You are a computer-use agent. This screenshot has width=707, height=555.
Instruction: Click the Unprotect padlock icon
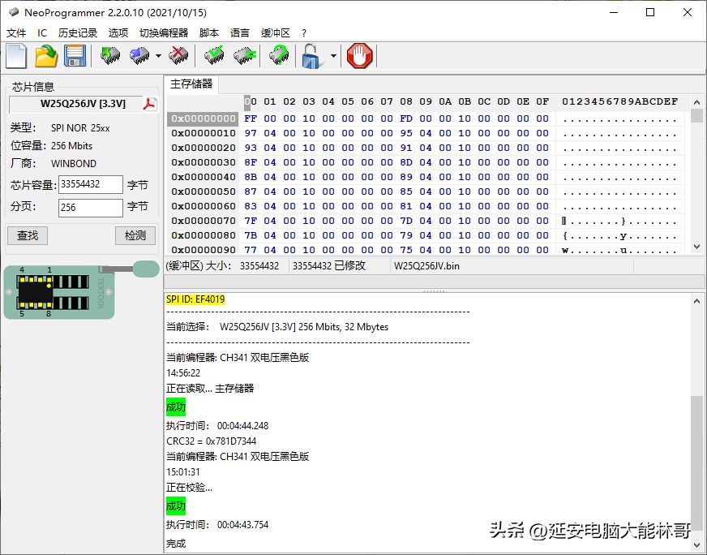pos(313,56)
